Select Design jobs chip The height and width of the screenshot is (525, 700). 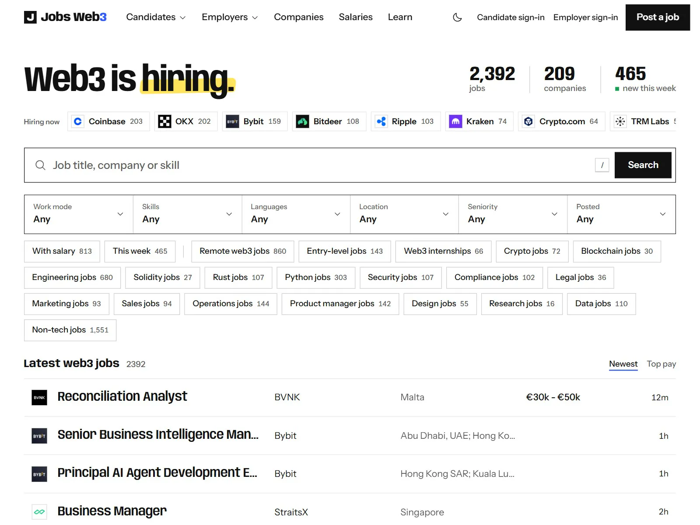(440, 304)
